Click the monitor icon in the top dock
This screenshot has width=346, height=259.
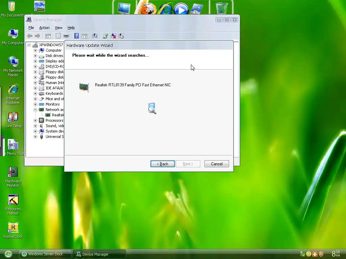point(124,8)
